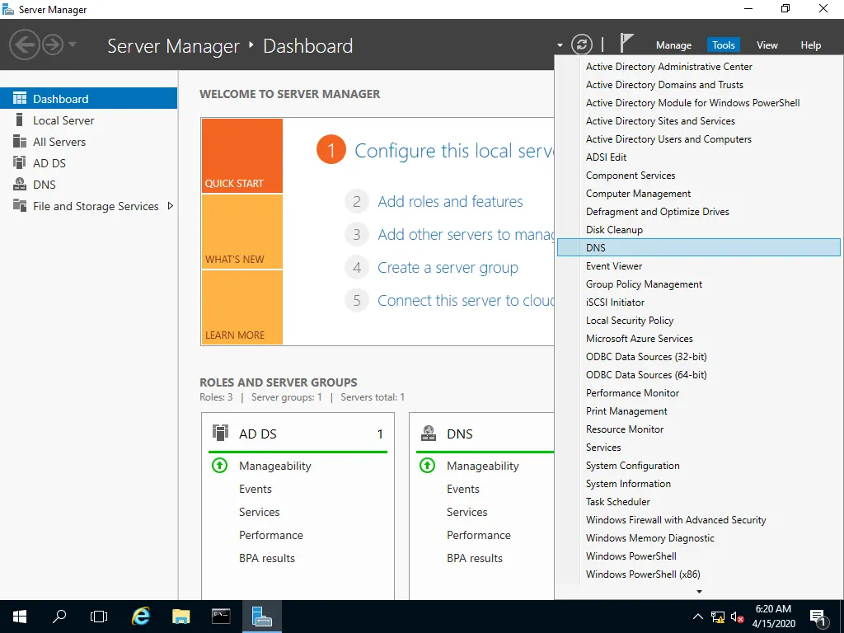Open Internet Explorer from taskbar
Viewport: 844px width, 633px height.
coord(141,616)
